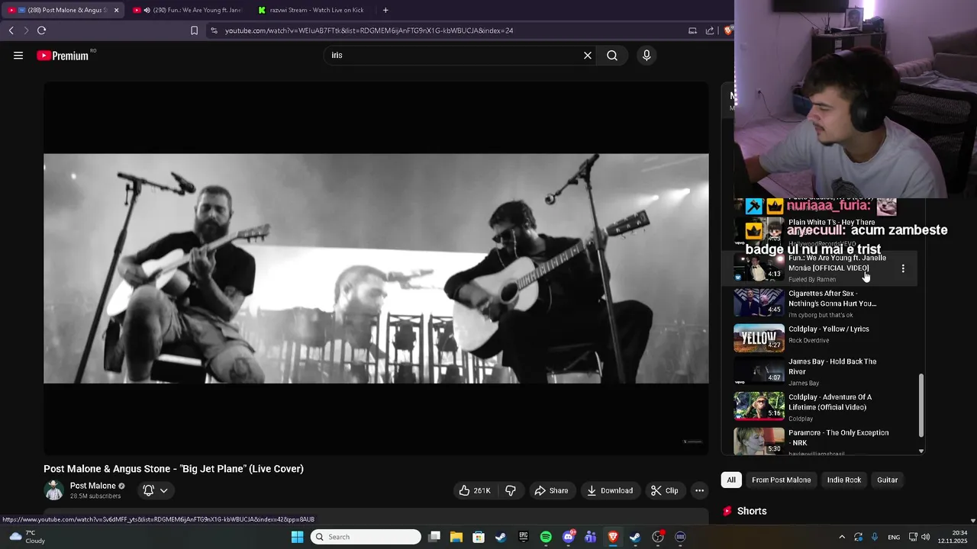This screenshot has height=549, width=977.
Task: Open the James Bay Hold Back The River thumbnail
Action: [x=759, y=370]
